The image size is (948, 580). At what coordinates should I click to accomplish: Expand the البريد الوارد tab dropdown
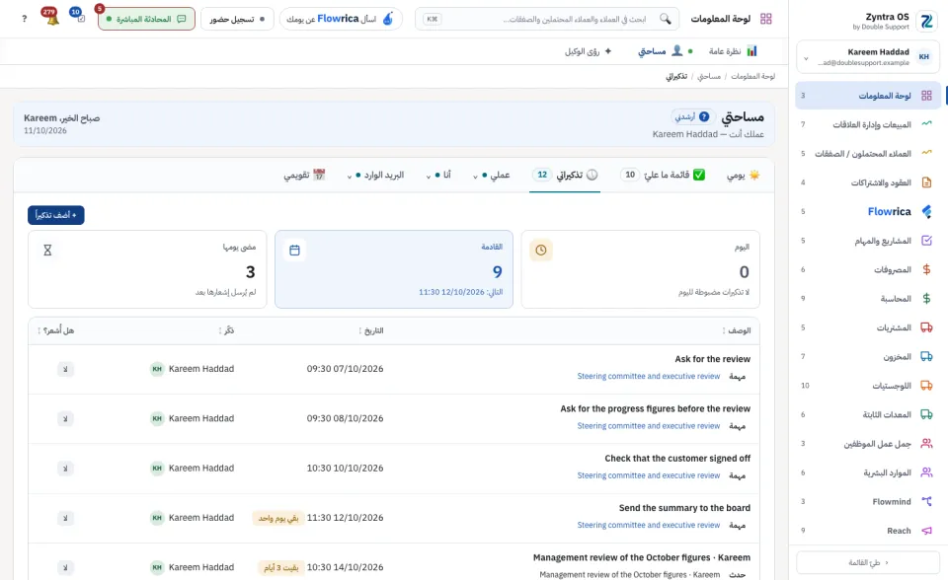tap(375, 176)
